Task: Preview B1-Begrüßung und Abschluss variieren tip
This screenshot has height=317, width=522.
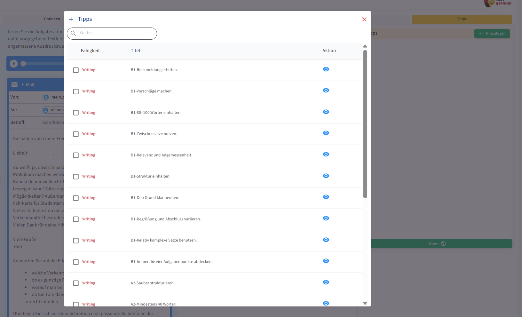Action: [x=326, y=218]
